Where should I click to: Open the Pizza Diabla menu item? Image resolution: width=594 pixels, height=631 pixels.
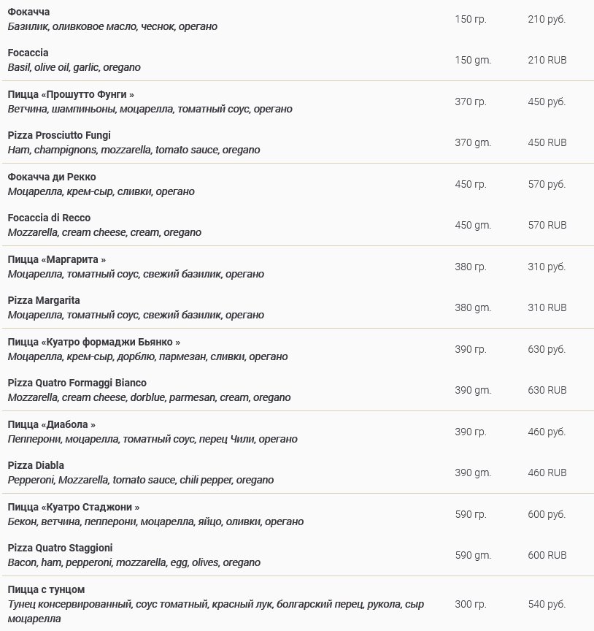(36, 465)
